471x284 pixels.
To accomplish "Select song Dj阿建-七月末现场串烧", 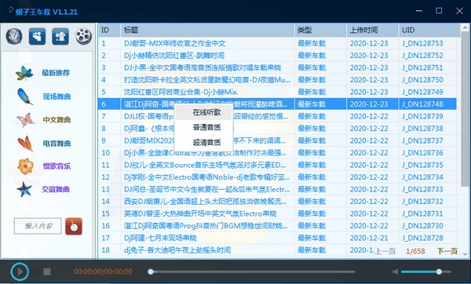I will 160,238.
